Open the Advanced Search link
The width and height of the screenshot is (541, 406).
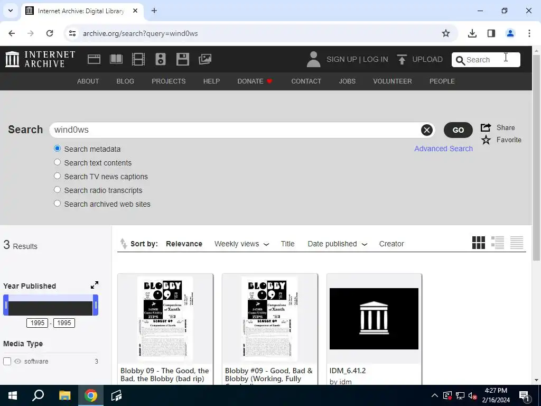click(x=443, y=149)
